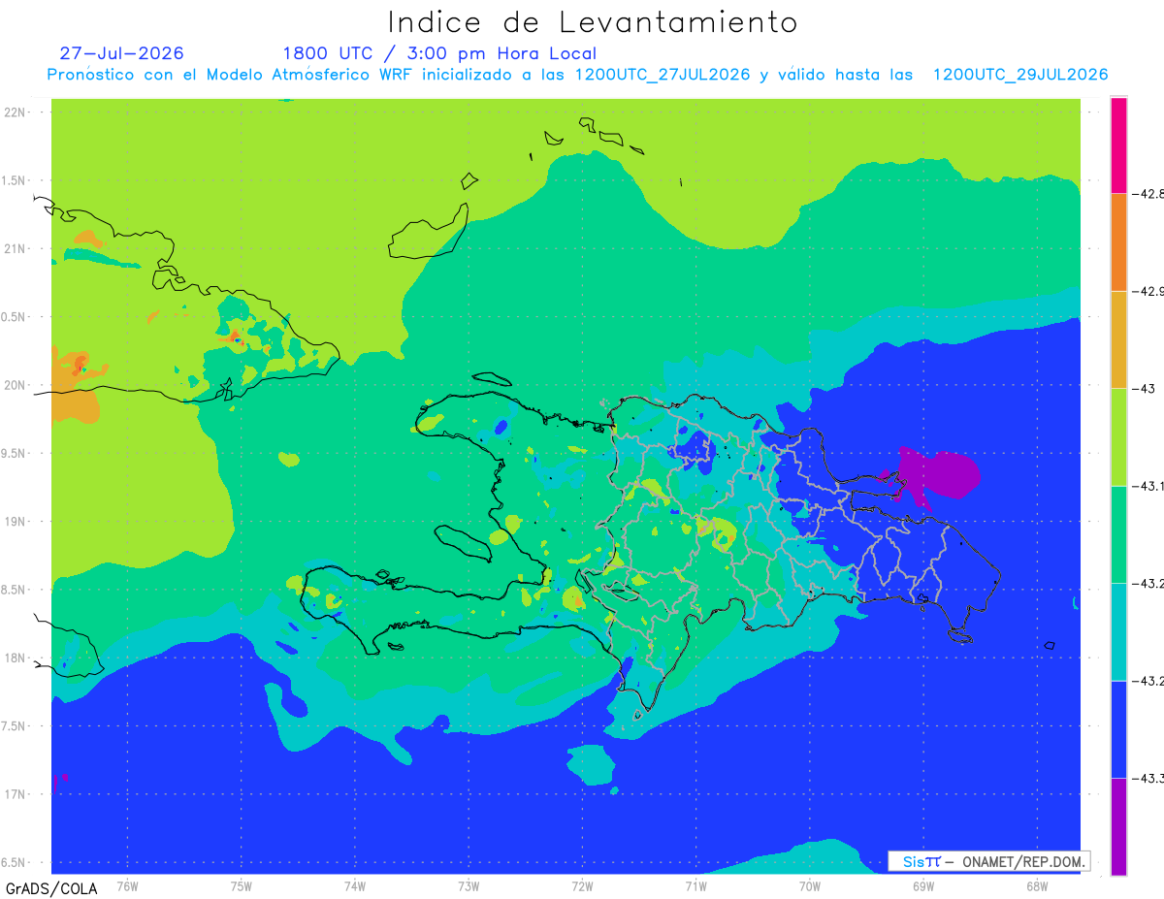Choose the royal blue swatch on the color scale
This screenshot has width=1164, height=899.
[x=1118, y=729]
